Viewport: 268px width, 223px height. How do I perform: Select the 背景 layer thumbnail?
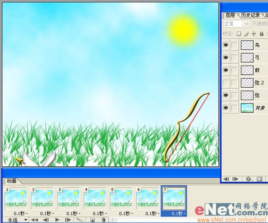pos(247,108)
